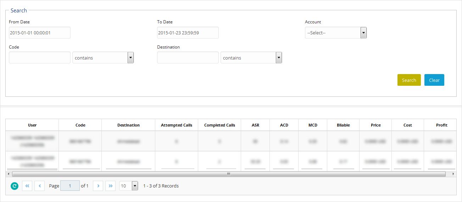Click the Code text input

pyautogui.click(x=40, y=58)
